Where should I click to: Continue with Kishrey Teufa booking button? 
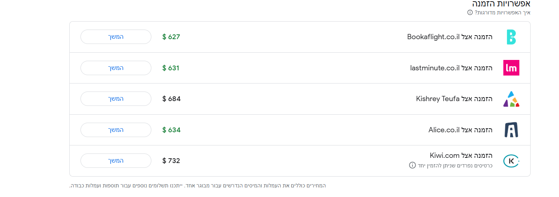coord(116,99)
